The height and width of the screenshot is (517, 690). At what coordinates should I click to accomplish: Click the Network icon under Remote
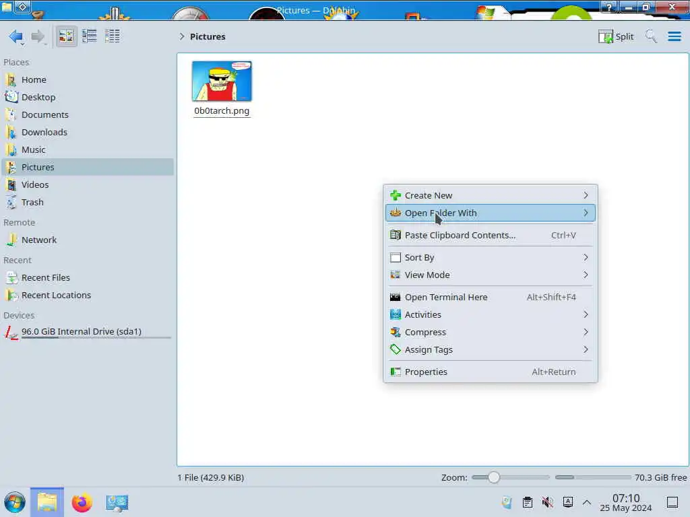(11, 240)
